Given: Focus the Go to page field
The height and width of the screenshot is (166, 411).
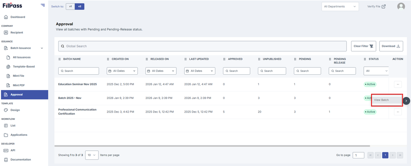Looking at the screenshot, I should (358, 155).
